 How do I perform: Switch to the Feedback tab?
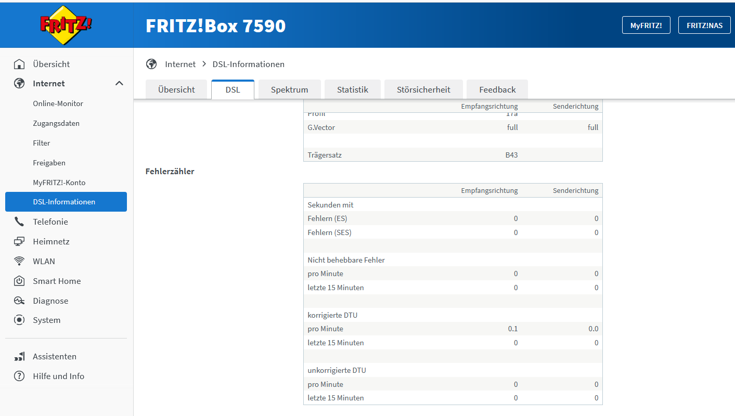coord(497,89)
